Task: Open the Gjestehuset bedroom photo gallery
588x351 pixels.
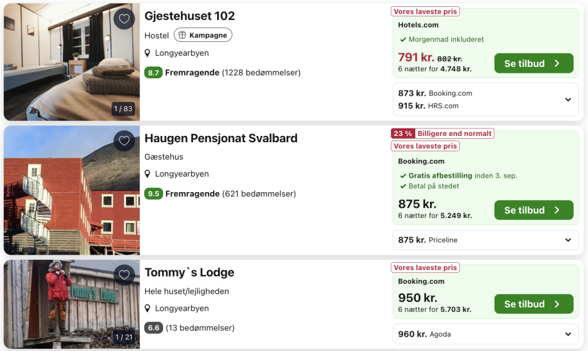Action: (x=72, y=62)
